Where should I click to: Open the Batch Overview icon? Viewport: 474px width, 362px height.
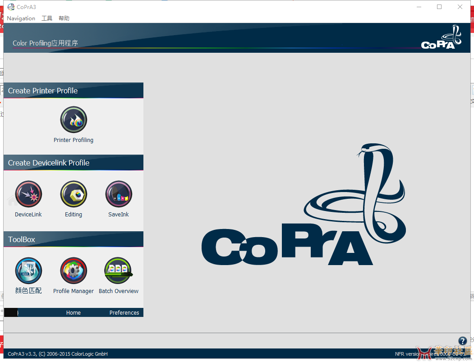[x=119, y=271]
